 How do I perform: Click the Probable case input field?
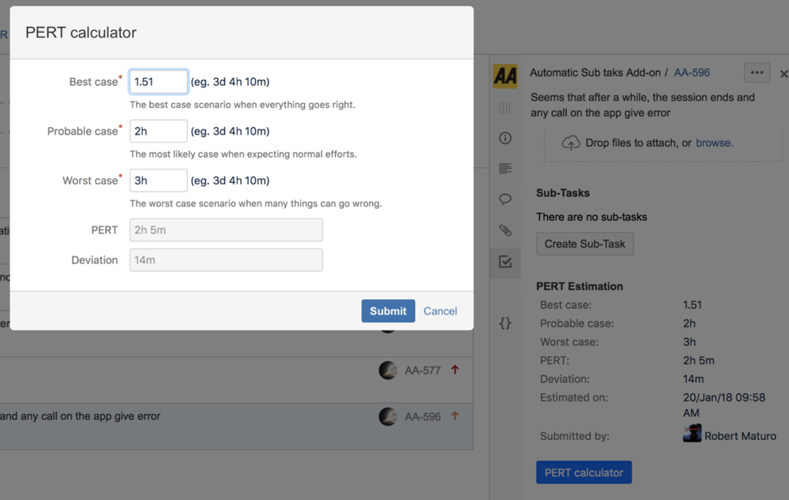coord(158,131)
